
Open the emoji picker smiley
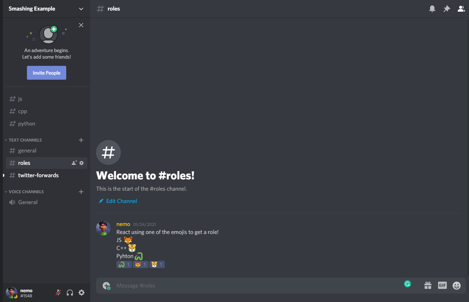pyautogui.click(x=457, y=286)
